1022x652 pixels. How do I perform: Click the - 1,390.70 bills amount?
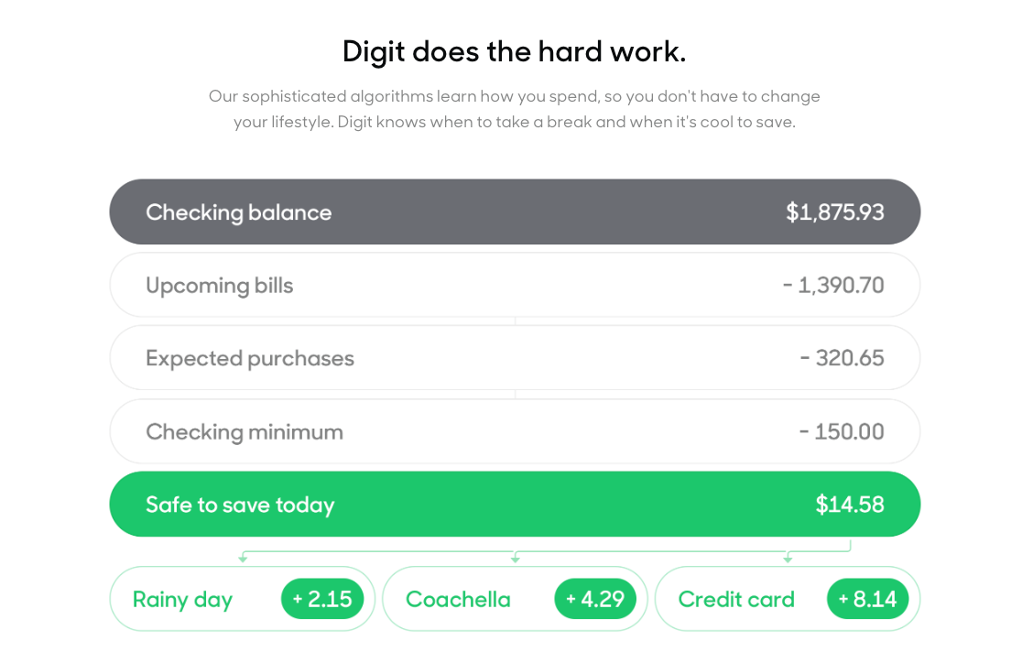[833, 285]
